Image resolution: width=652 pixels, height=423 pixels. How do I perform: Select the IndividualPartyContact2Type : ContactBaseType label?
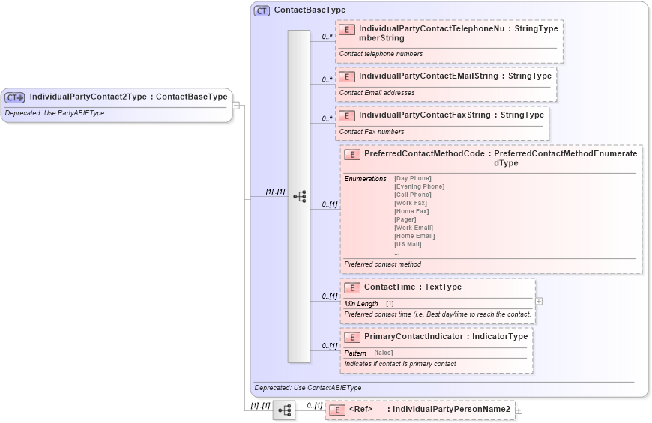128,97
